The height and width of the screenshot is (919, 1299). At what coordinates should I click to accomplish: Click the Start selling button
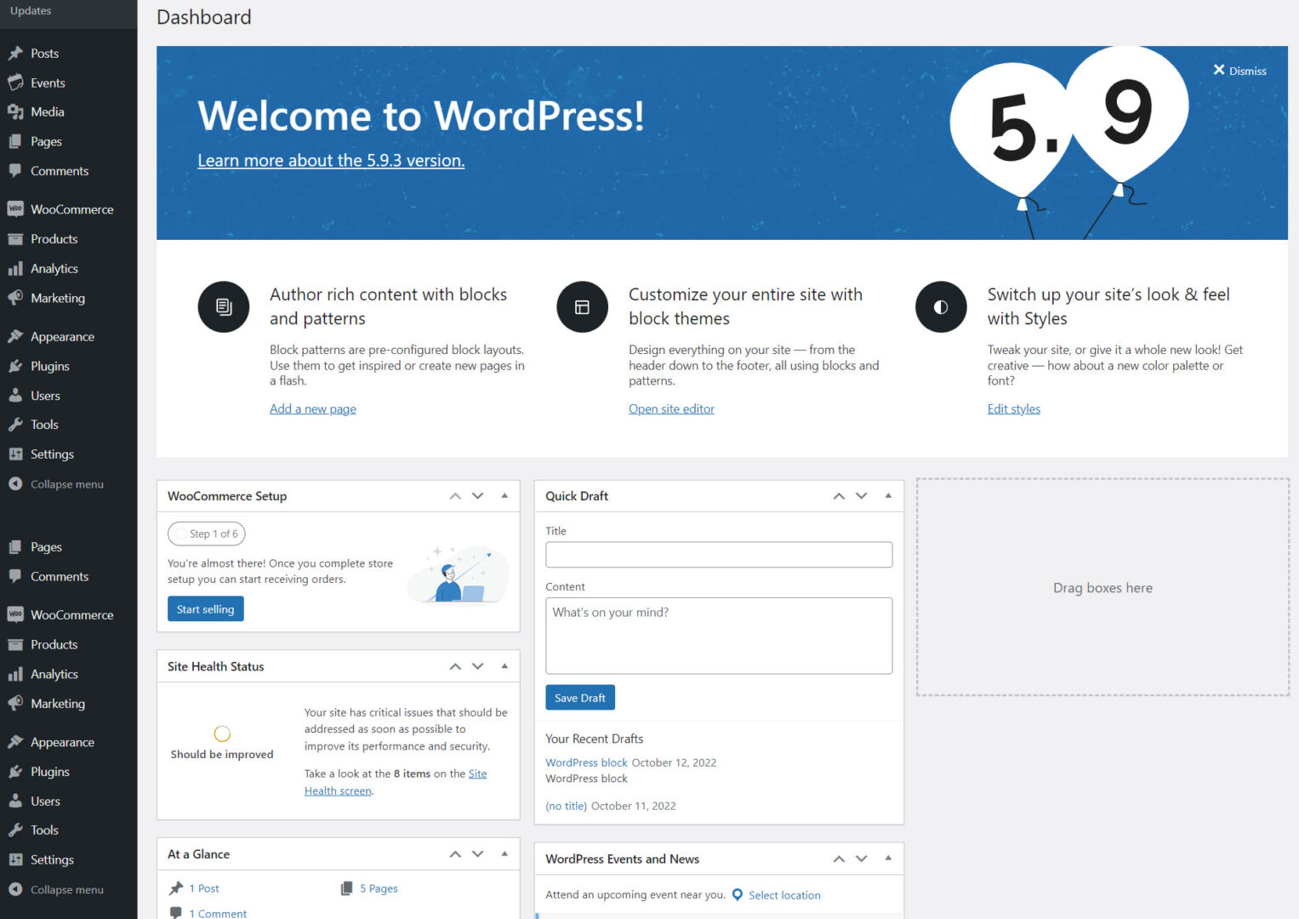pos(205,608)
